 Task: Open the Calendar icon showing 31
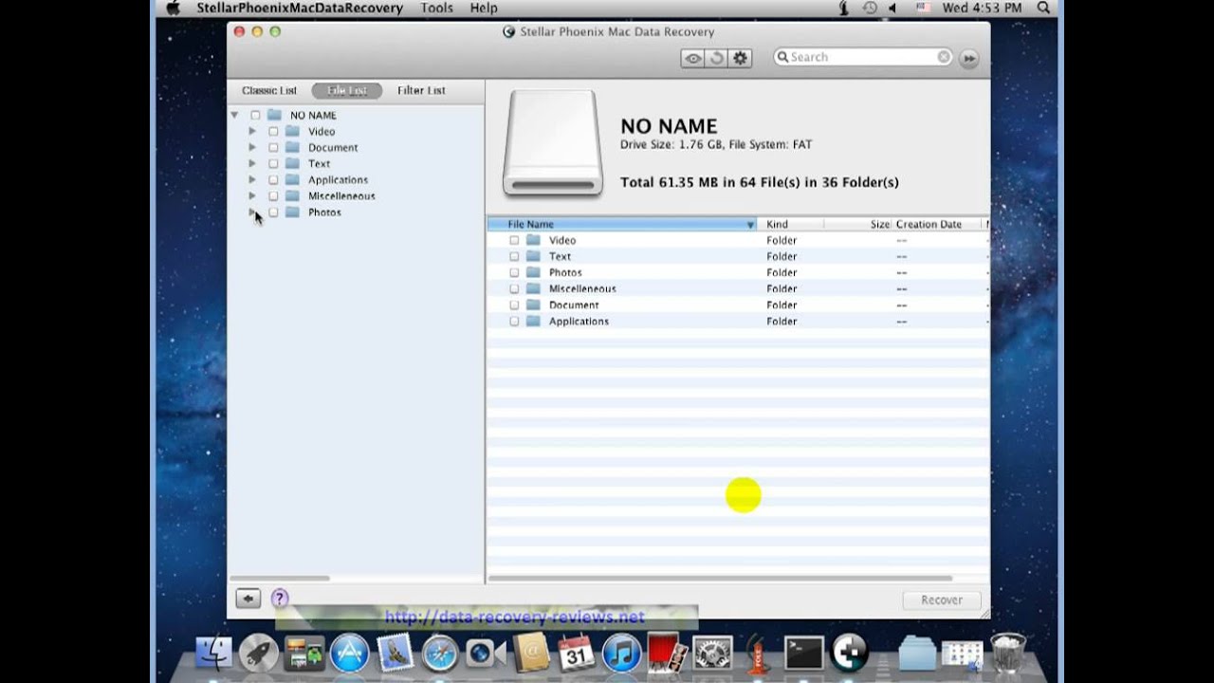[577, 653]
